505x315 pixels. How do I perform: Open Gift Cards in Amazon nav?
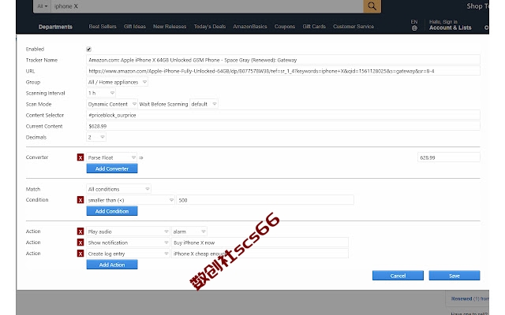314,26
